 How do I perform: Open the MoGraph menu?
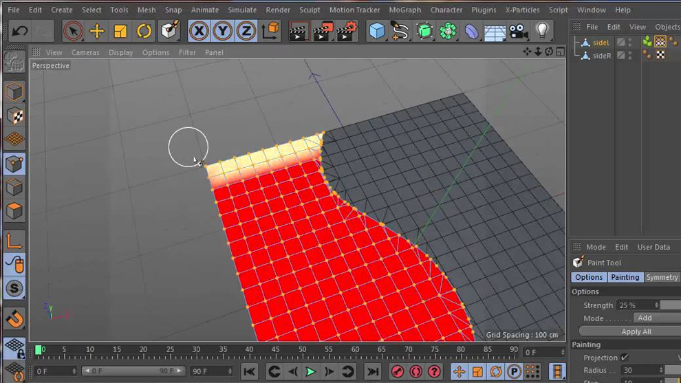point(404,10)
